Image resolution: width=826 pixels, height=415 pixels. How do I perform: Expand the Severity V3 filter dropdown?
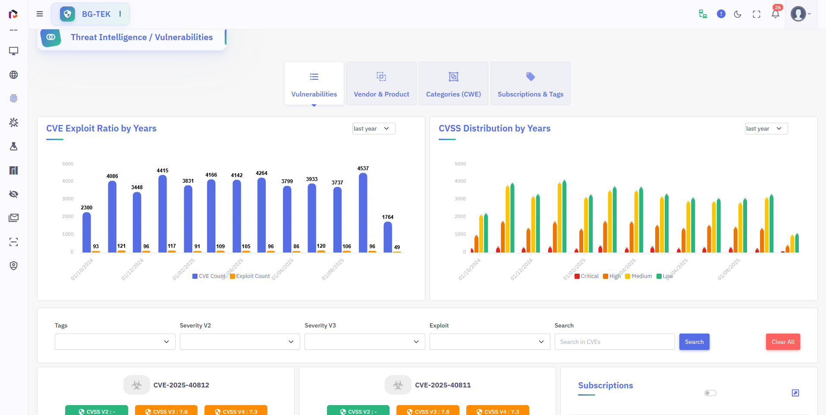pyautogui.click(x=364, y=342)
